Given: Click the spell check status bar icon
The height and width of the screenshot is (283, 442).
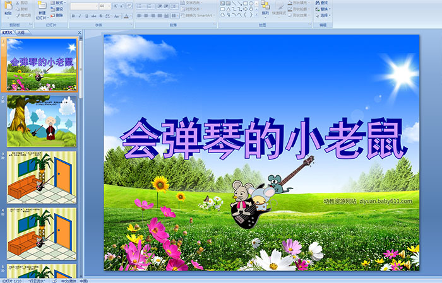Looking at the screenshot, I should pyautogui.click(x=55, y=280).
